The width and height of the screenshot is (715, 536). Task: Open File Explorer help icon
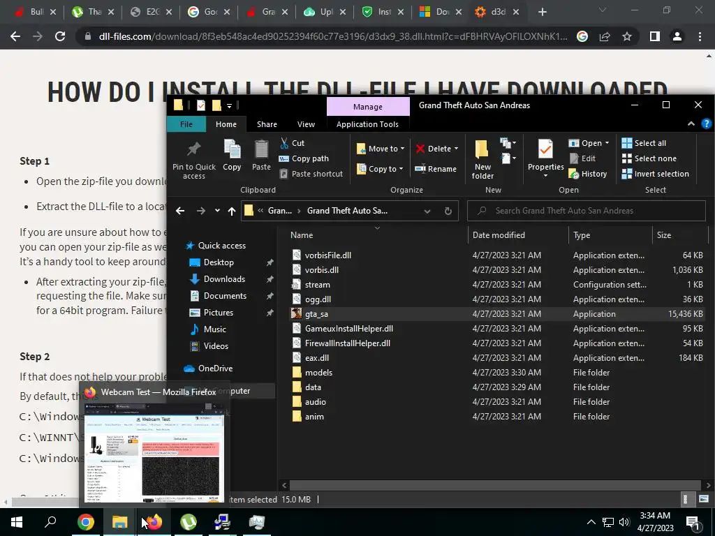(x=706, y=124)
